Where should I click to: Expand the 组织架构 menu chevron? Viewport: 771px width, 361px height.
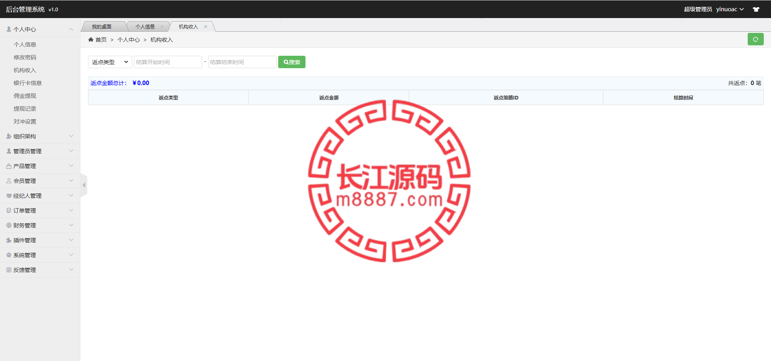click(71, 136)
